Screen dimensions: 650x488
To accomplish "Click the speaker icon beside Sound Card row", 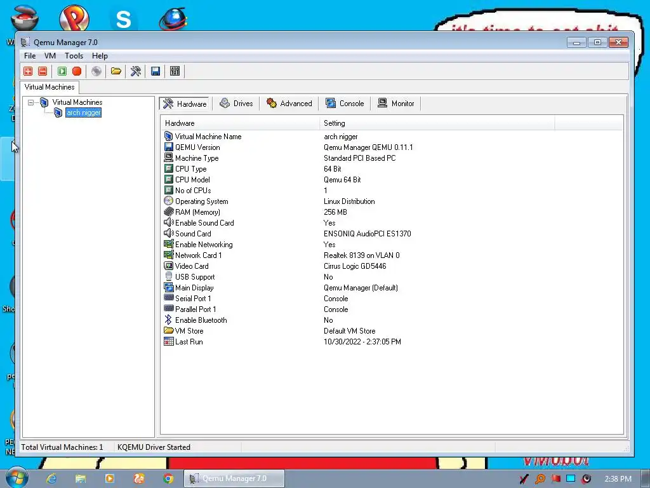I will point(168,233).
